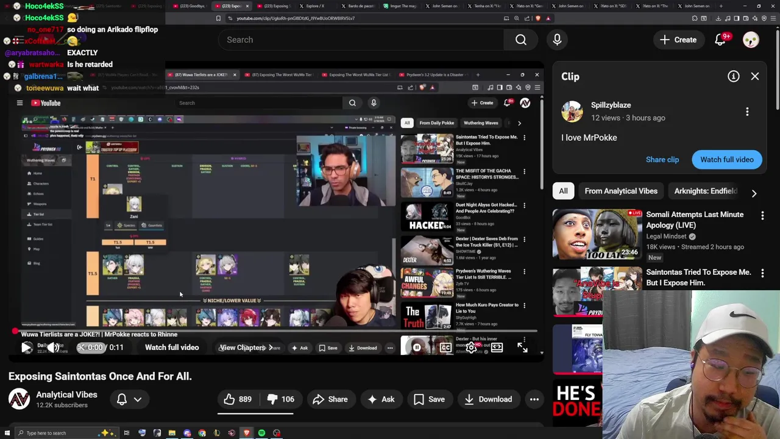Open the Analytical Vibes channel avatar

(x=19, y=399)
